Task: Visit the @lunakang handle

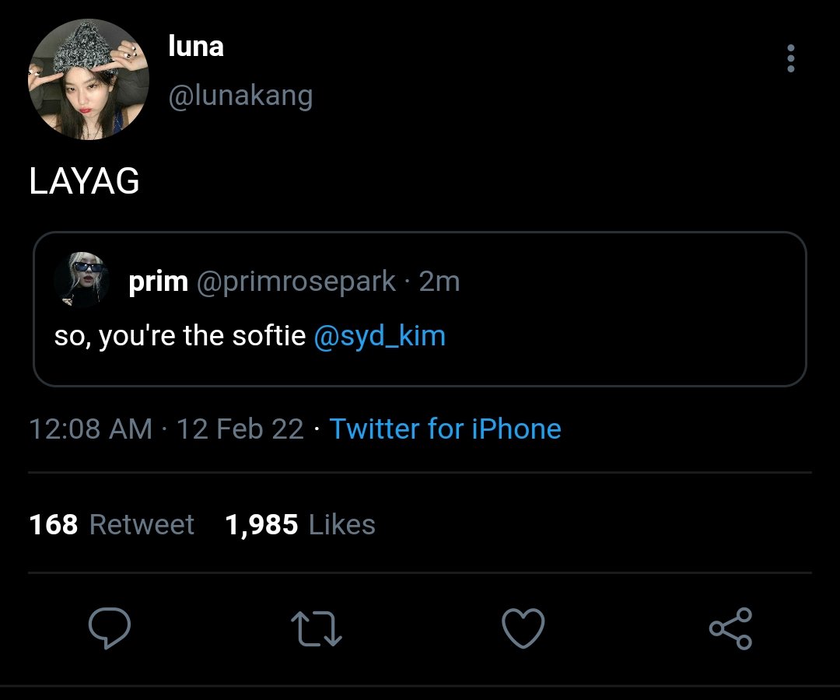Action: [x=240, y=96]
